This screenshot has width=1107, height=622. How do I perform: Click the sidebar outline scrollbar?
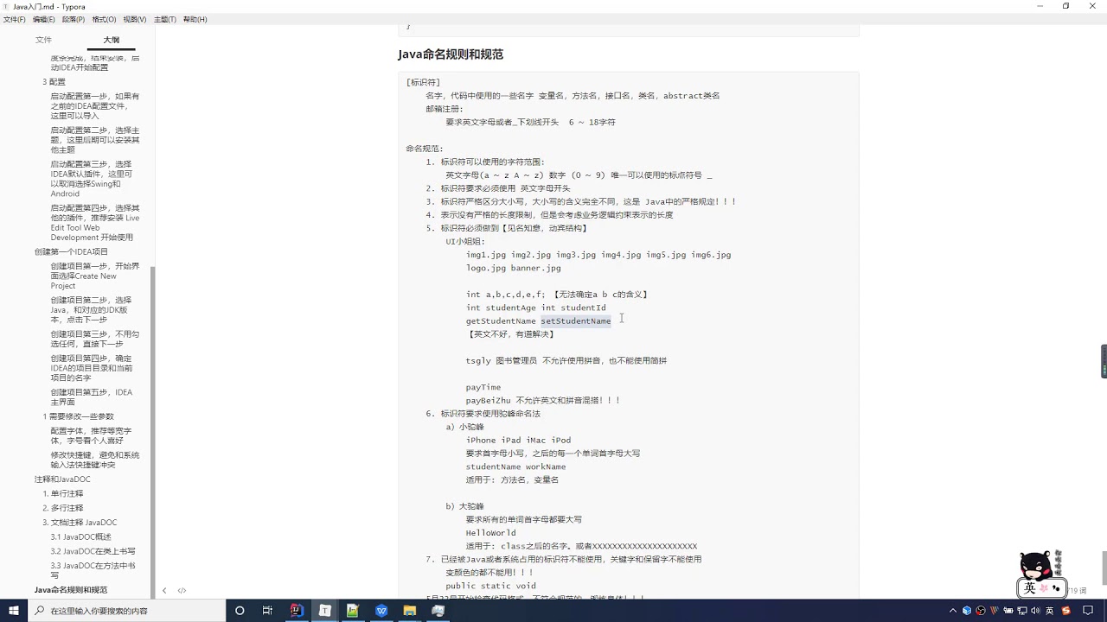[x=153, y=432]
